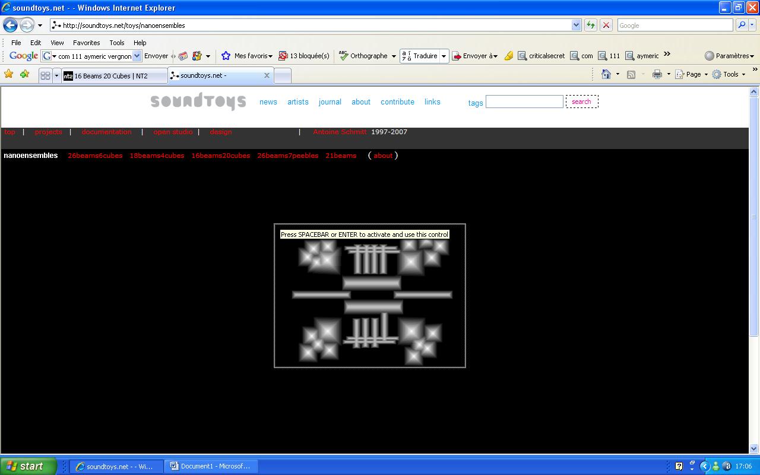Open the 16beams20cubes piece
Screen dimensions: 760x475
click(220, 156)
